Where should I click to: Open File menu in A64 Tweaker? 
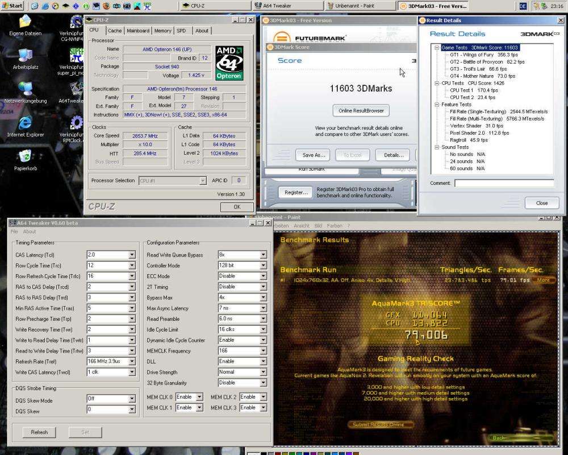tap(14, 231)
